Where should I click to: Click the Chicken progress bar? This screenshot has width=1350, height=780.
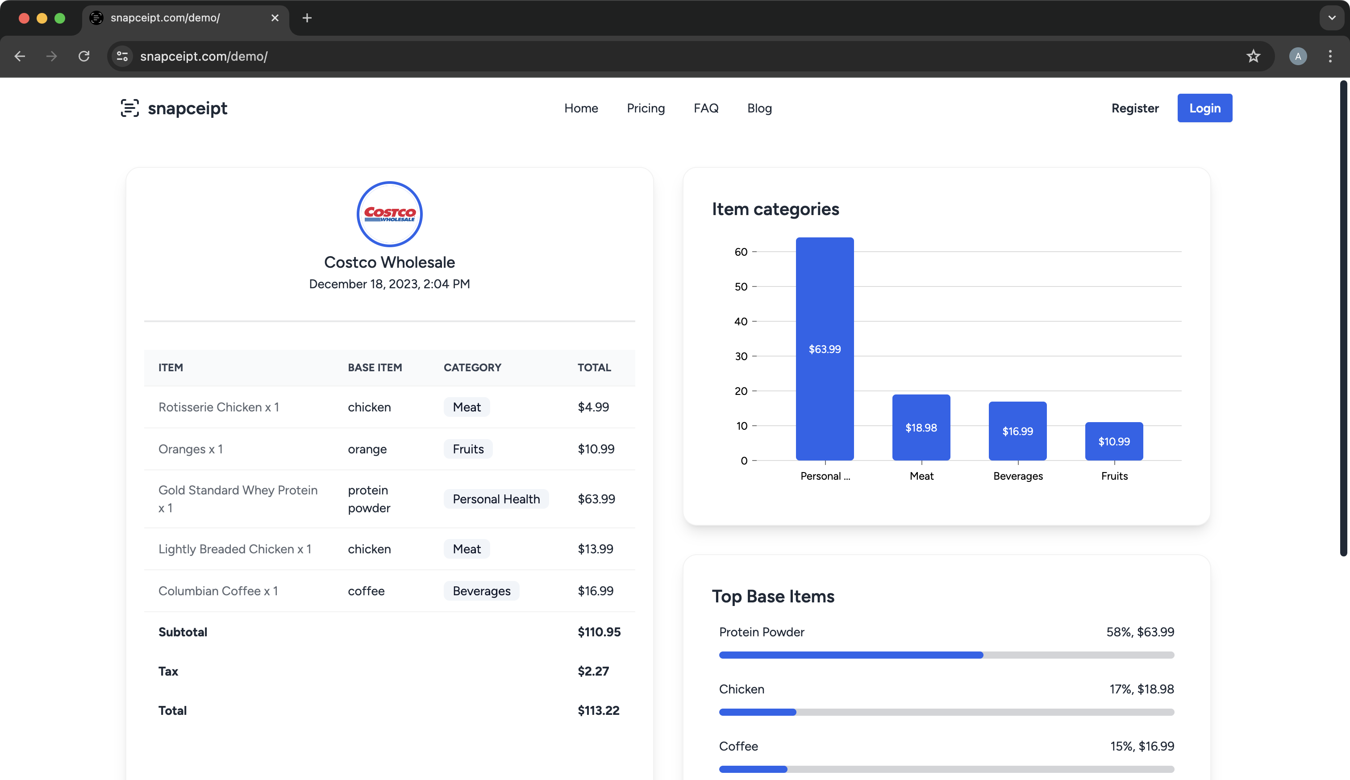point(946,712)
